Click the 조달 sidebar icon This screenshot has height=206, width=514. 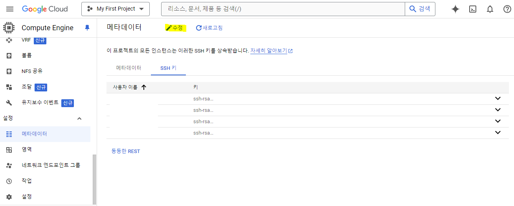click(x=9, y=87)
